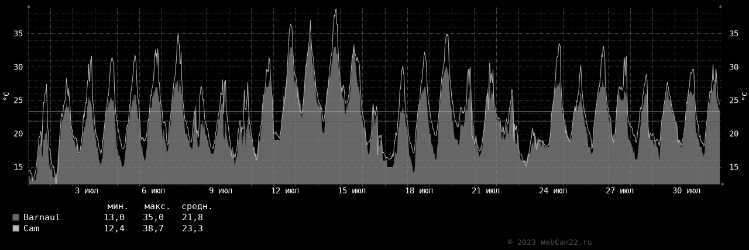Click the arrow atop the left axis
The width and height of the screenshot is (749, 250).
(x=29, y=6)
